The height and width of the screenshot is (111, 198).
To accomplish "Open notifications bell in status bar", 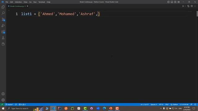I will pyautogui.click(x=195, y=105).
